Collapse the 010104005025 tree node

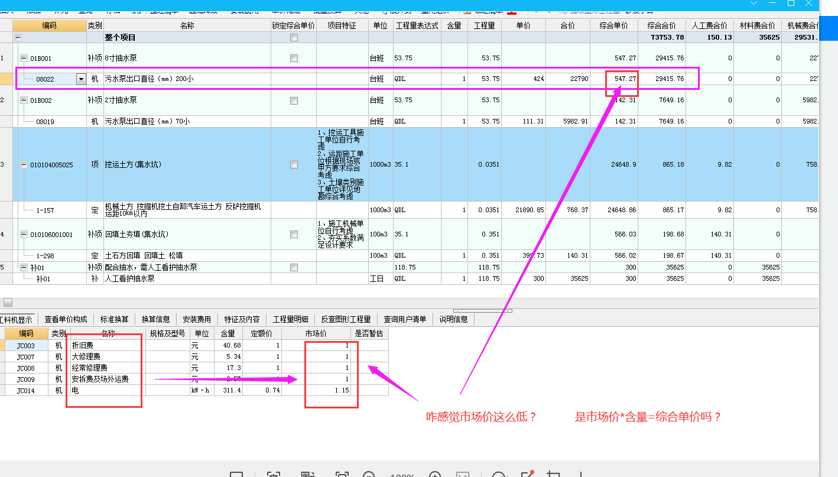pos(24,165)
